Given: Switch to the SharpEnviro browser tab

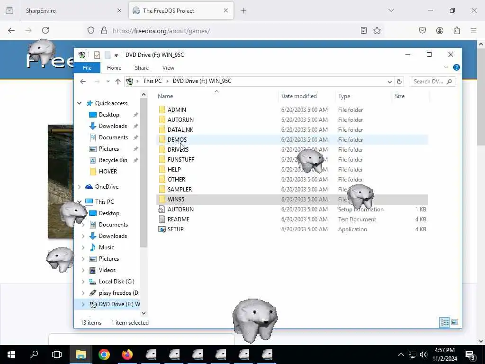Looking at the screenshot, I should tap(74, 11).
